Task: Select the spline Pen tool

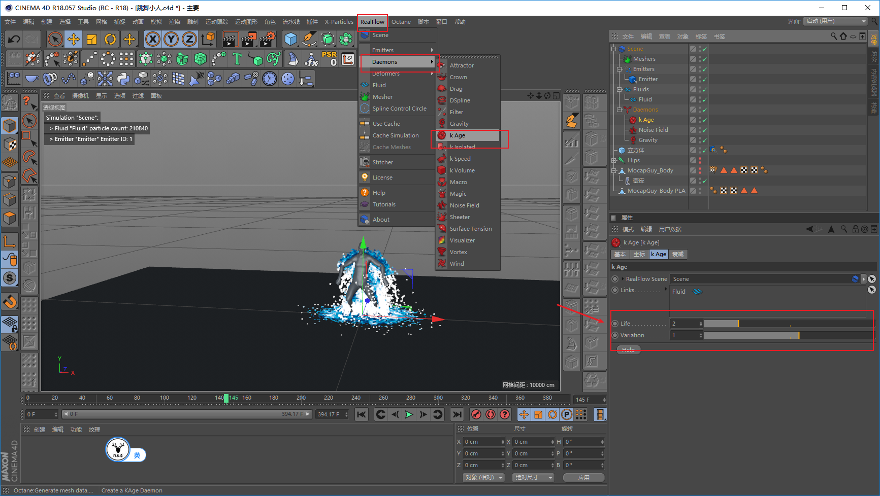Action: point(309,39)
